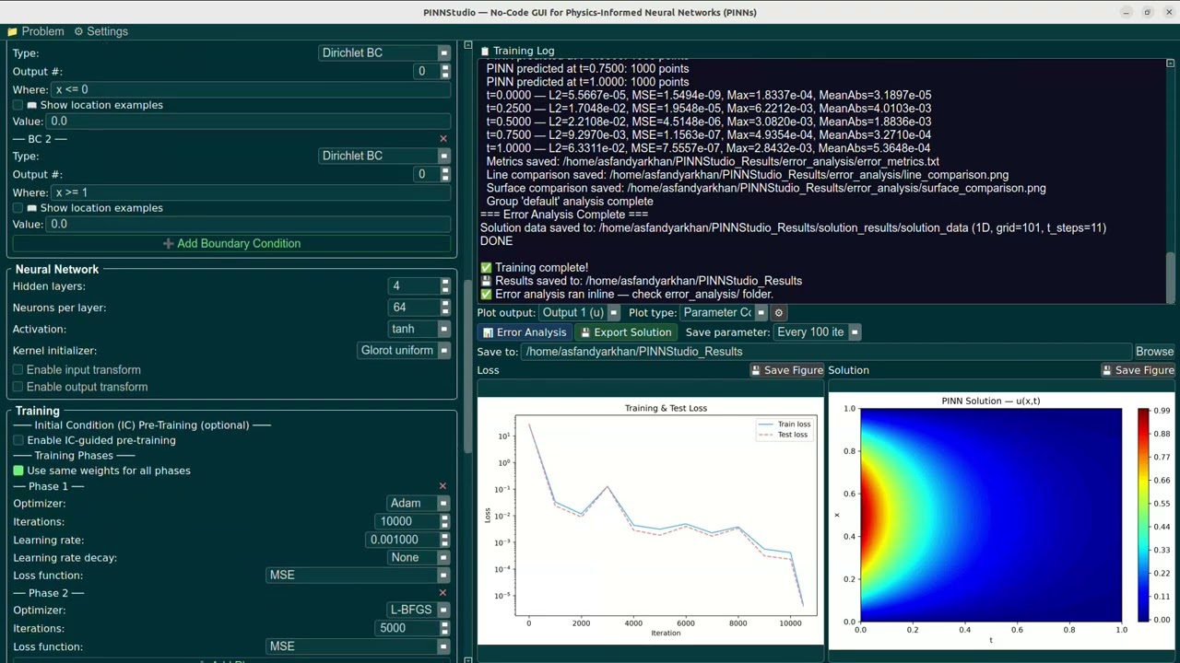Open Plot output dropdown
Viewport: 1180px width, 663px height.
[580, 313]
